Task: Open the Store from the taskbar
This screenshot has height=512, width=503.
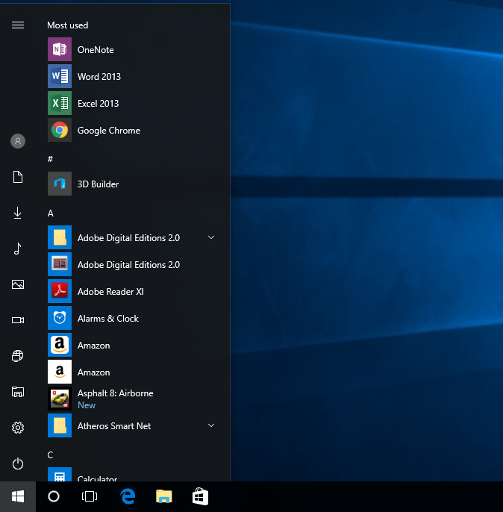Action: coord(200,496)
